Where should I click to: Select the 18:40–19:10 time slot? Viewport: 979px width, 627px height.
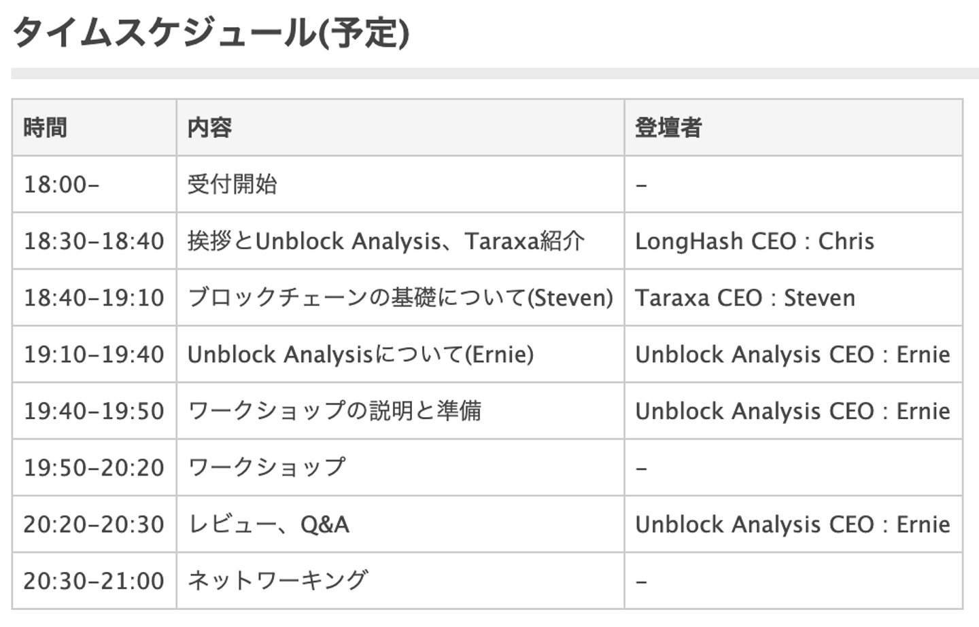(94, 298)
